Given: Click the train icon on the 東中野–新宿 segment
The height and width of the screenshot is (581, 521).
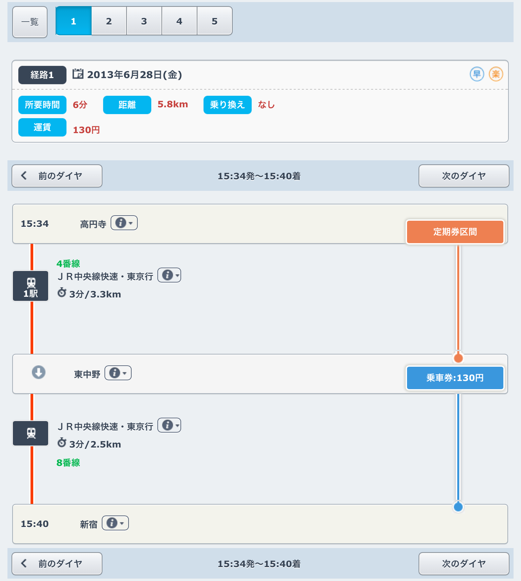Looking at the screenshot, I should coord(31,433).
